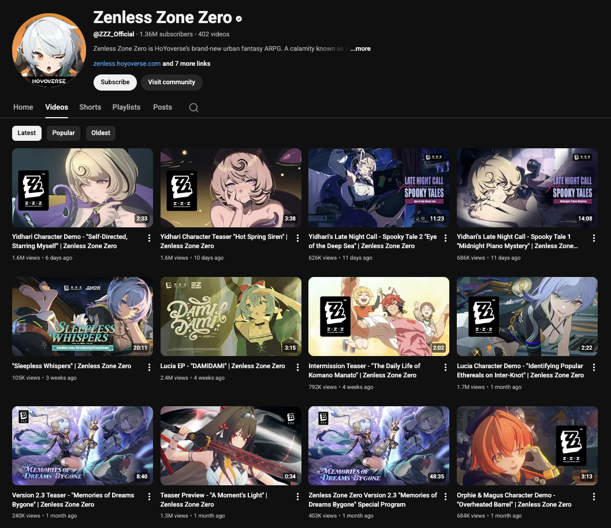Click the Subscribe button
Image resolution: width=611 pixels, height=528 pixels.
115,82
